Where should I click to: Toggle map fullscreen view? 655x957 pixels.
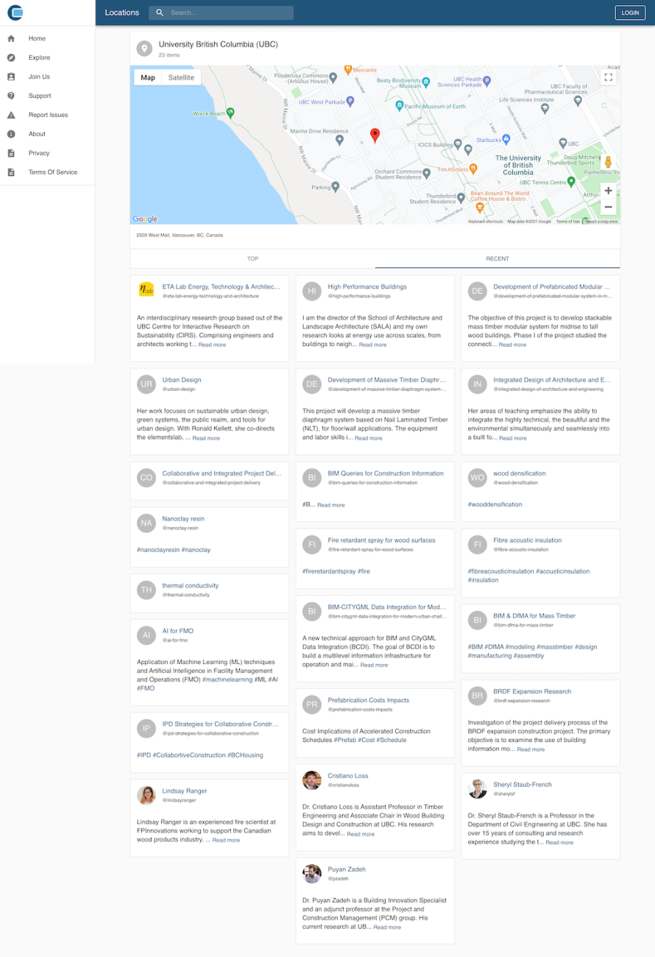tap(608, 77)
